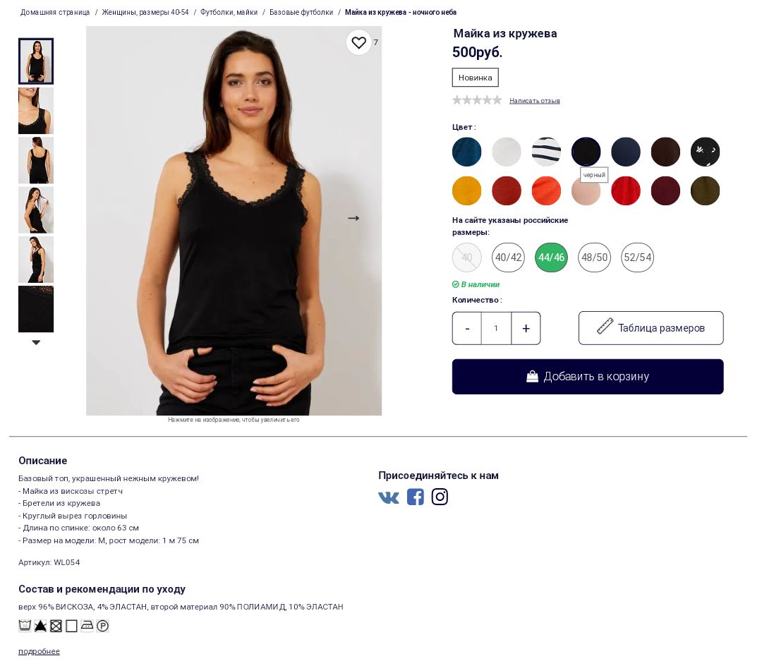The width and height of the screenshot is (762, 666).
Task: Click the dry-clean P care symbol
Action: (102, 626)
